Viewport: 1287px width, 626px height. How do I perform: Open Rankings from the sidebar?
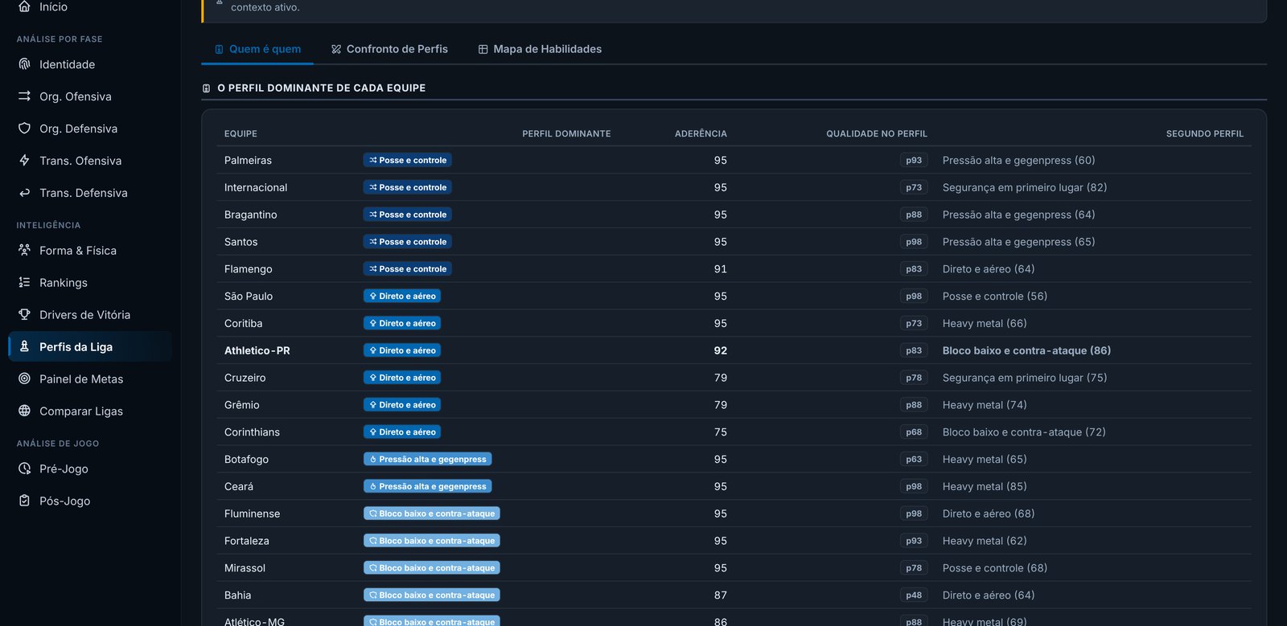point(90,282)
